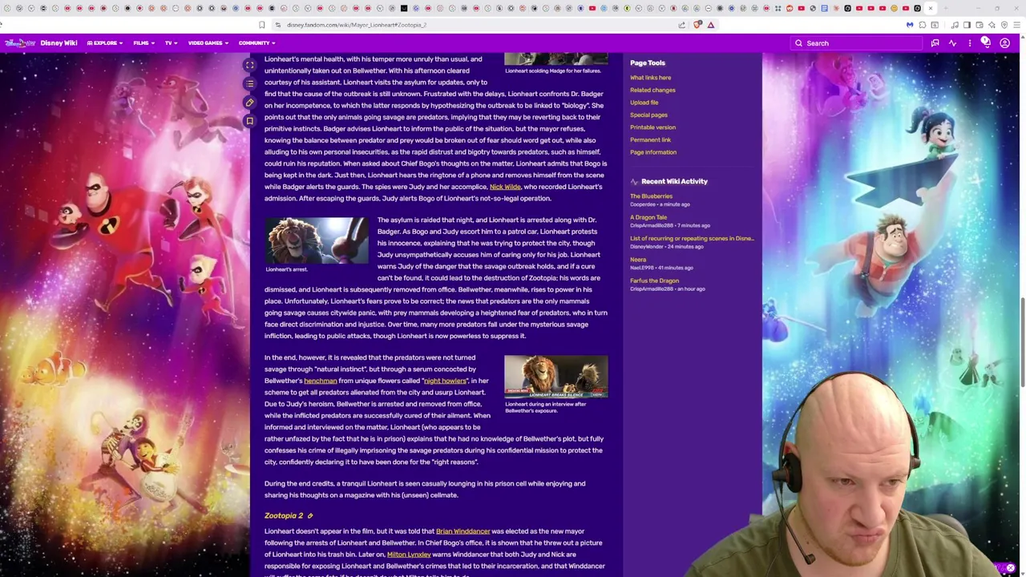The width and height of the screenshot is (1026, 577).
Task: Expand the FILMS dropdown menu
Action: [143, 43]
